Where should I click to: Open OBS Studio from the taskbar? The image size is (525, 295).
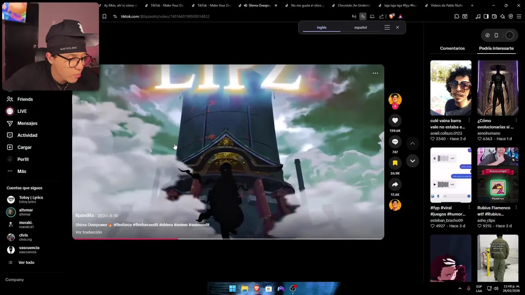click(293, 288)
